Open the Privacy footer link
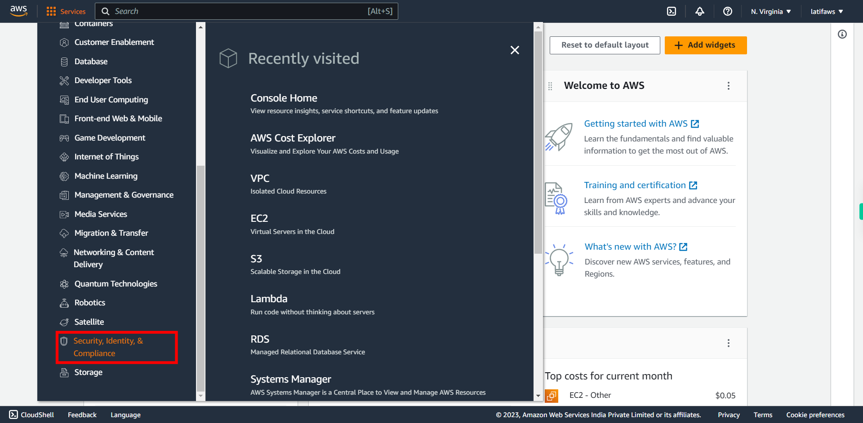This screenshot has width=863, height=423. click(729, 415)
